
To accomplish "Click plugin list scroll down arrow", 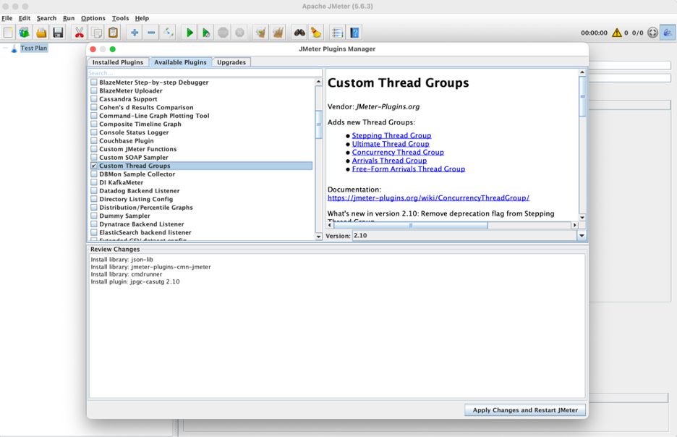I will (x=319, y=237).
